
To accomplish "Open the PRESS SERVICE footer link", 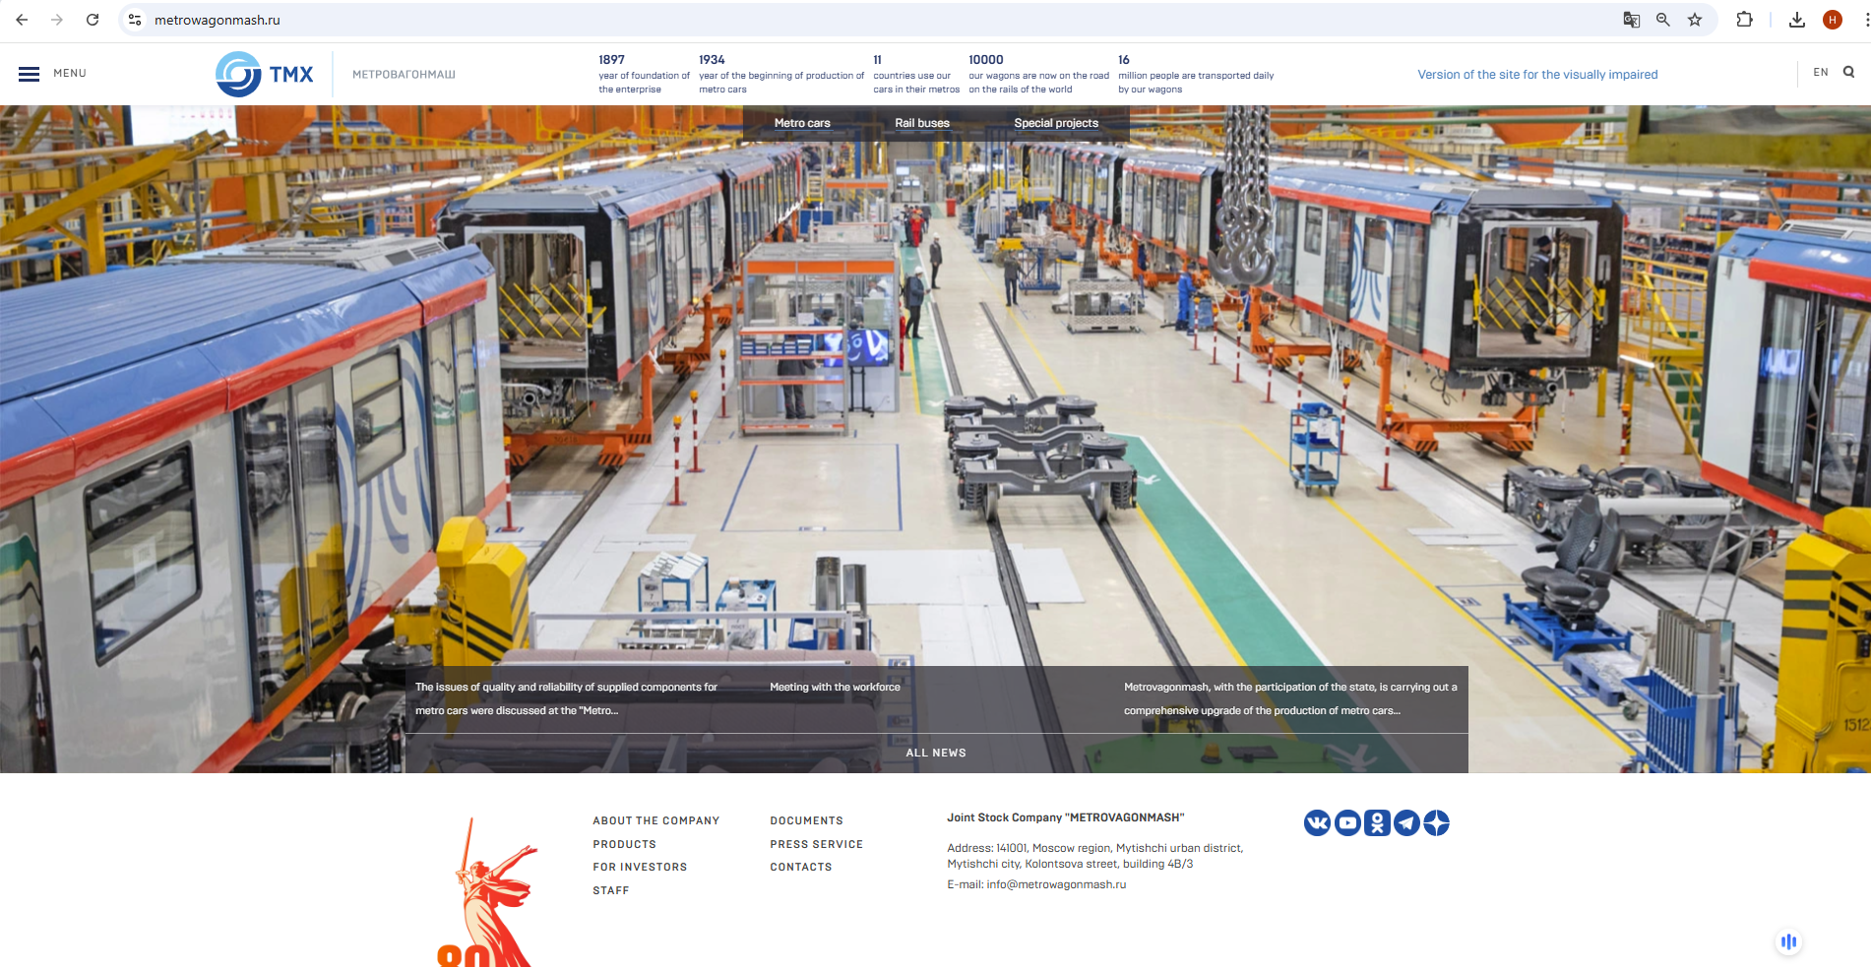I will [816, 844].
